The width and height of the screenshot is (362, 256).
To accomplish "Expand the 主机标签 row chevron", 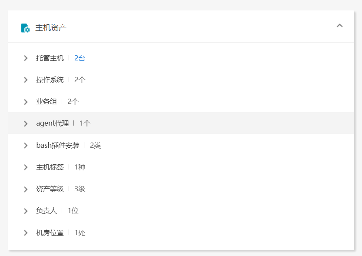I will 26,167.
